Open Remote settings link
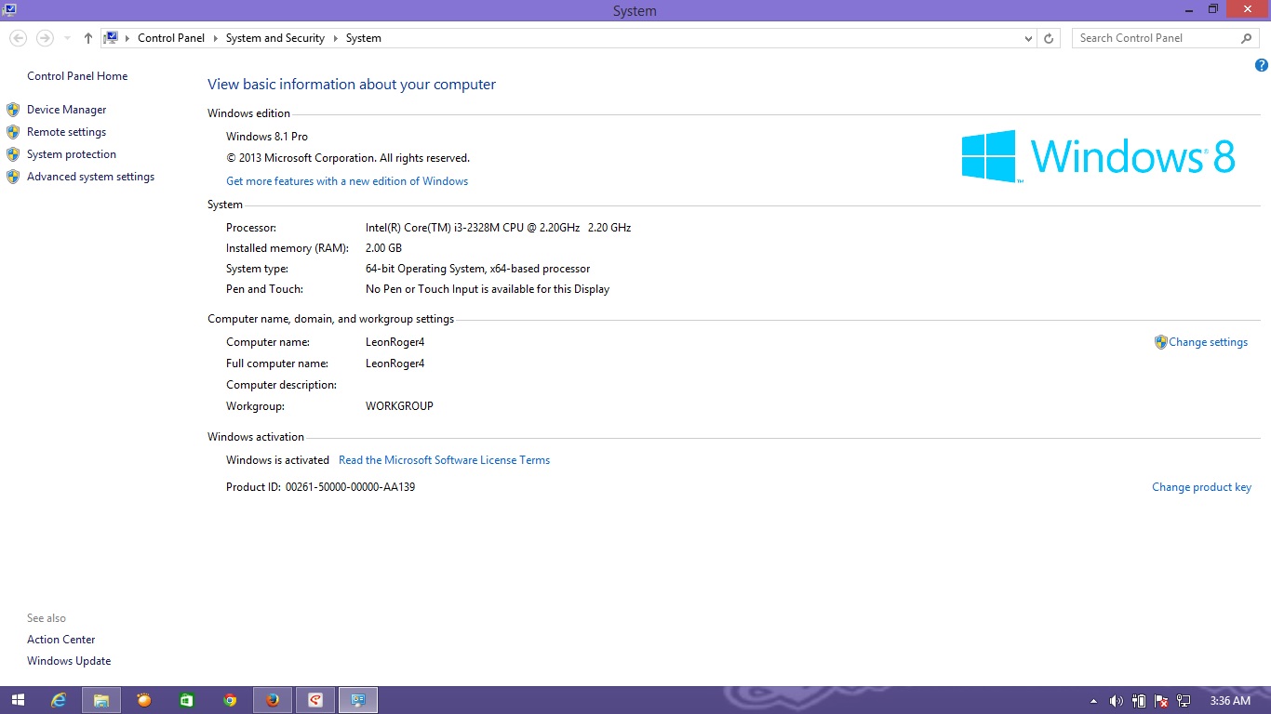1271x714 pixels. 66,132
